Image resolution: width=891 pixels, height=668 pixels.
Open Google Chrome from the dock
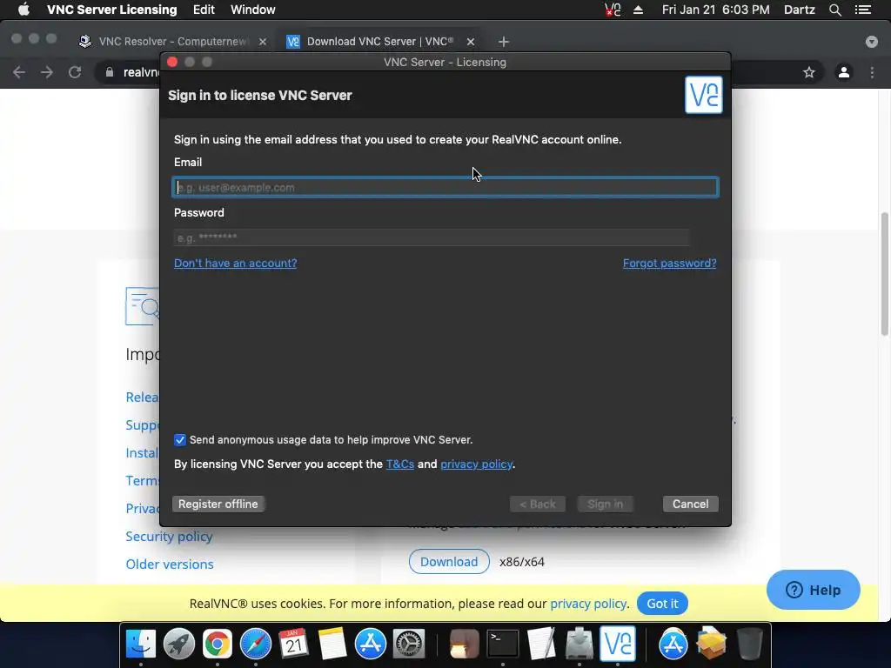tap(218, 645)
